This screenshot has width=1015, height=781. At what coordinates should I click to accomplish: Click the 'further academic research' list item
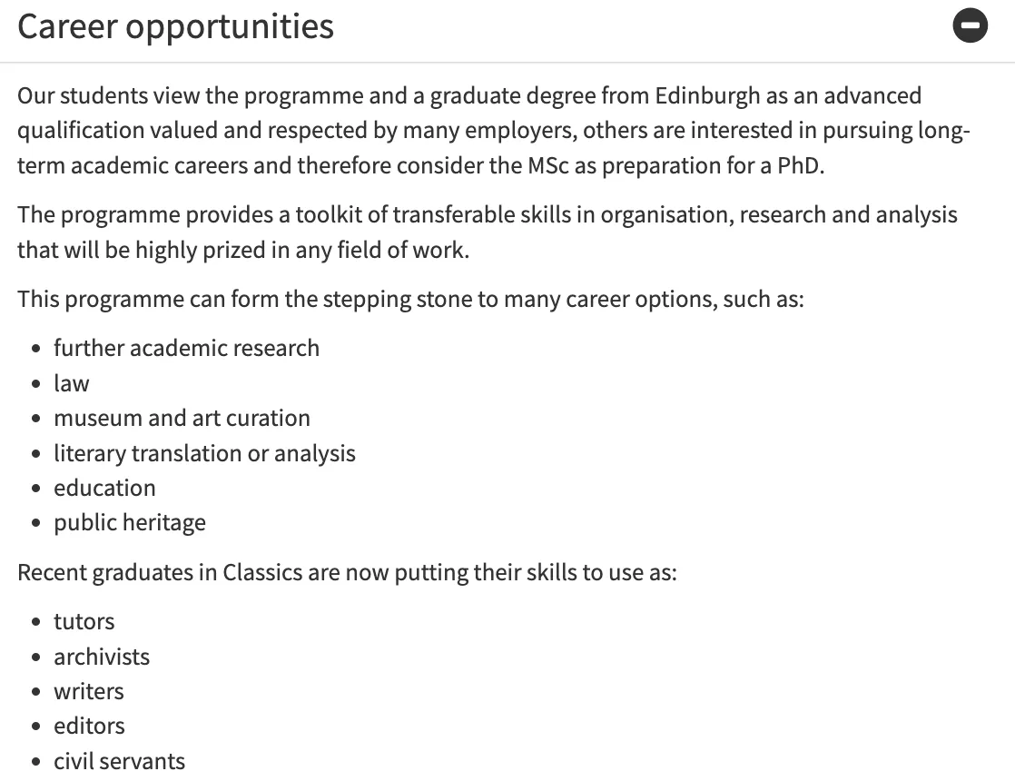pos(186,348)
